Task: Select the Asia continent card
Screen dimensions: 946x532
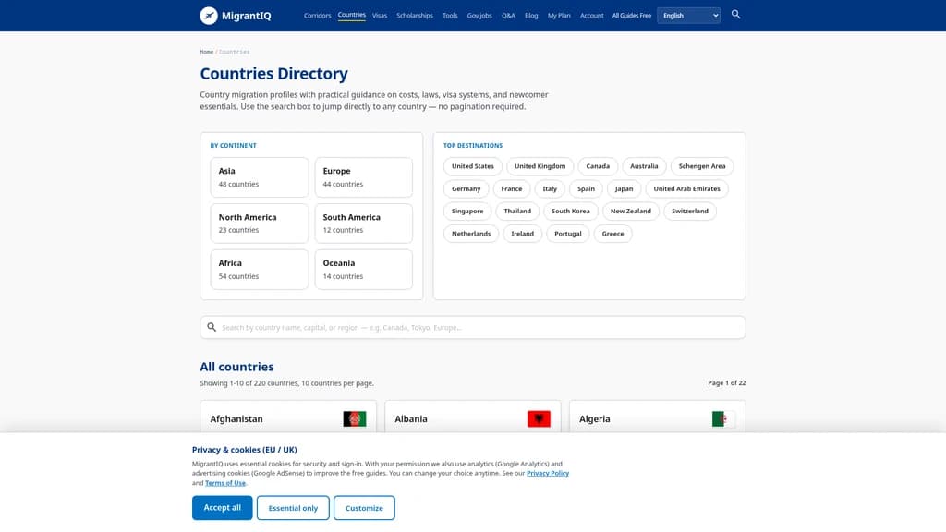Action: point(260,177)
